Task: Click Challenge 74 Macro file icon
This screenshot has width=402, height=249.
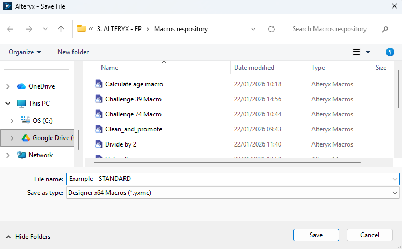Action: (98, 114)
